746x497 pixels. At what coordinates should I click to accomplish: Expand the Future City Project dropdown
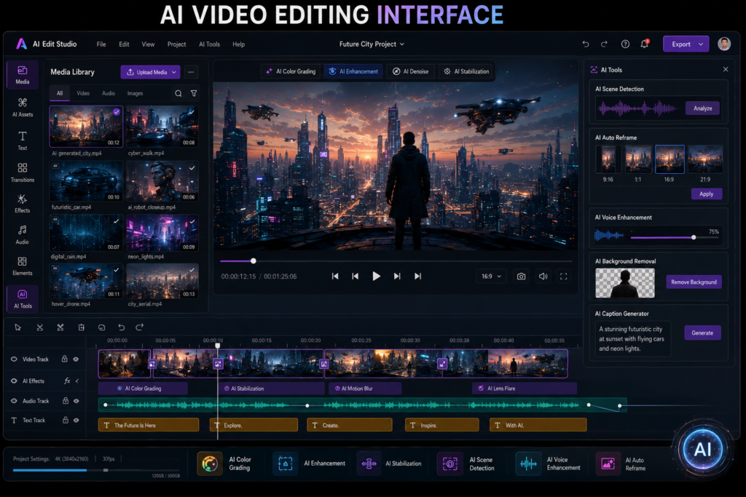[x=372, y=44]
